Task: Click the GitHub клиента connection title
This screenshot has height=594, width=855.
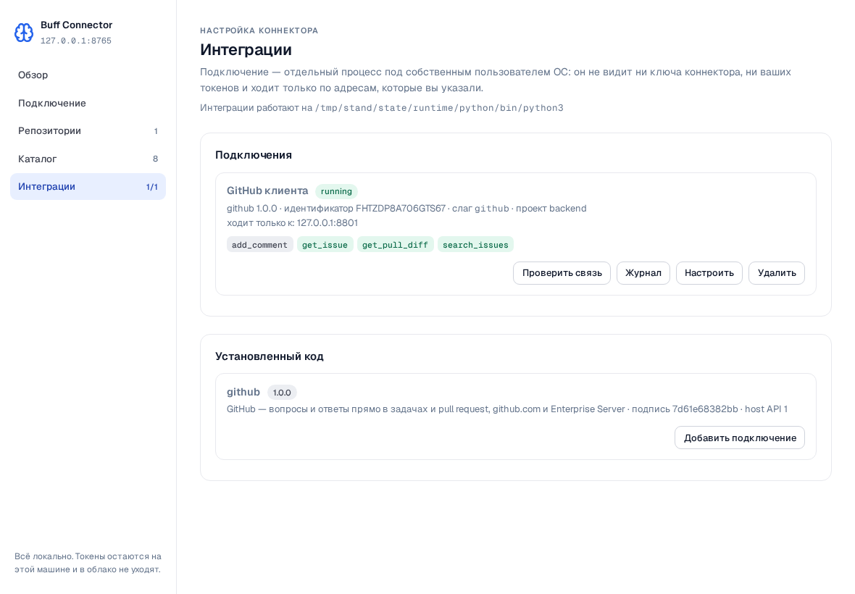Action: (x=267, y=191)
